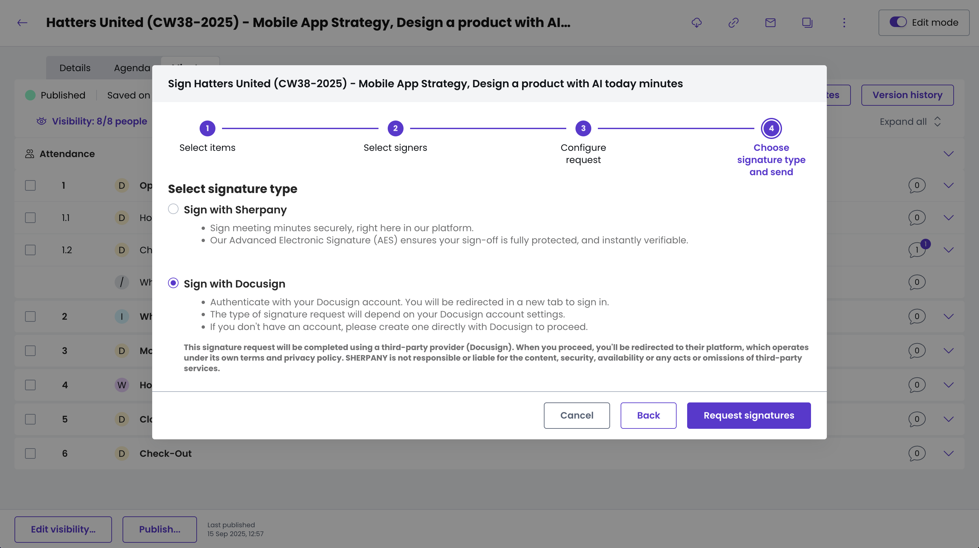This screenshot has width=979, height=548.
Task: Open Visibility: 8/8 people link
Action: click(x=99, y=121)
